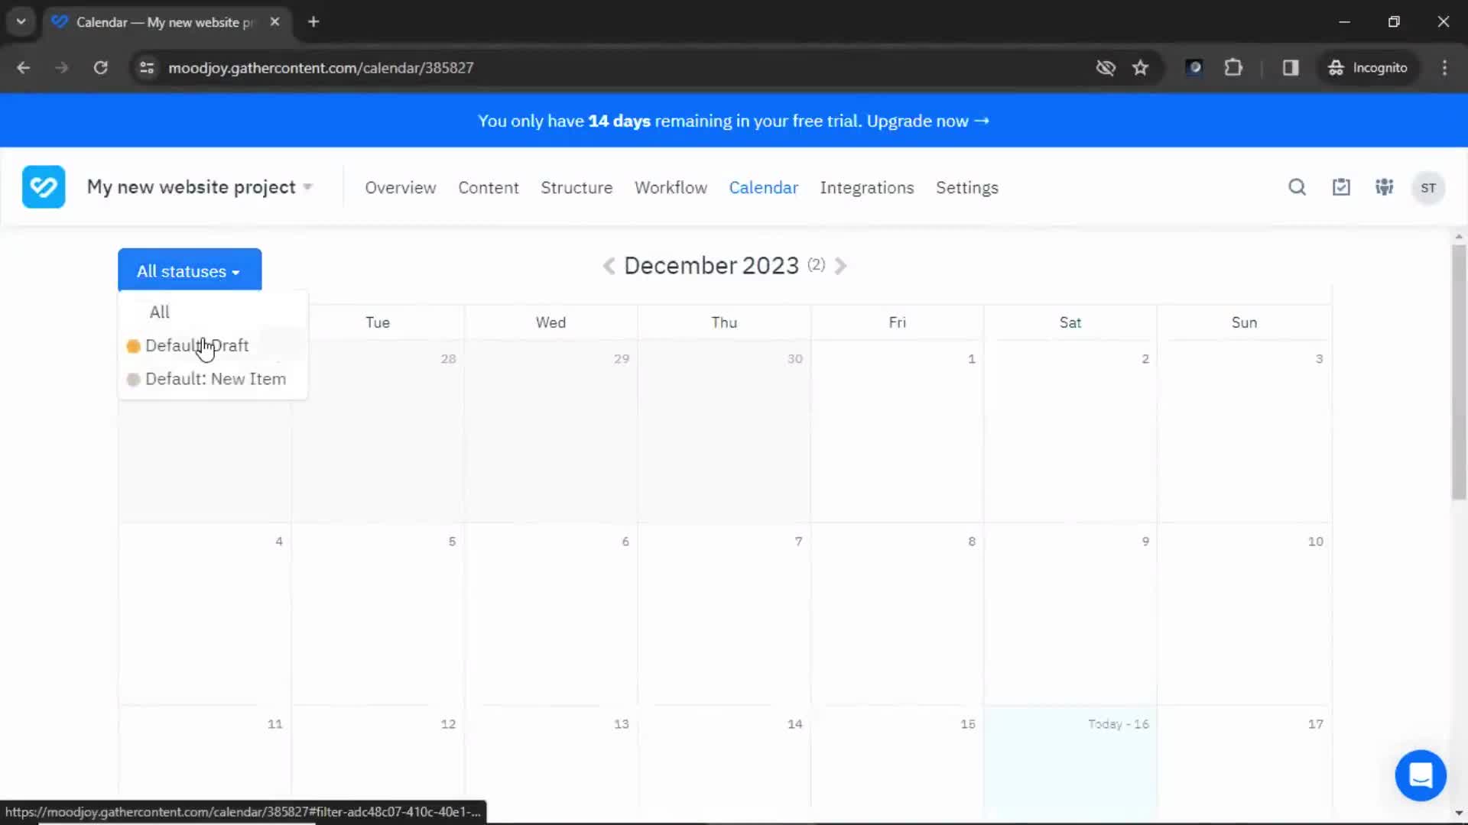Click the team members icon
The height and width of the screenshot is (825, 1468).
[x=1385, y=187]
